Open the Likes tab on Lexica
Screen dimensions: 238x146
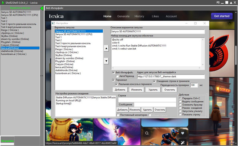pos(155,16)
